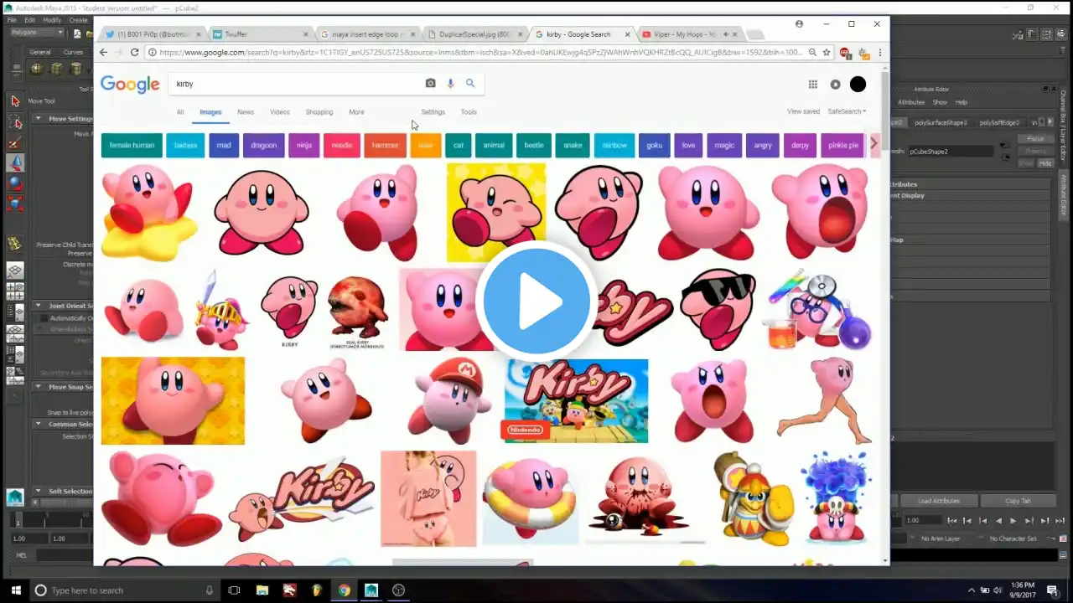
Task: Pick the Lasso select tool in Maya
Action: point(15,122)
